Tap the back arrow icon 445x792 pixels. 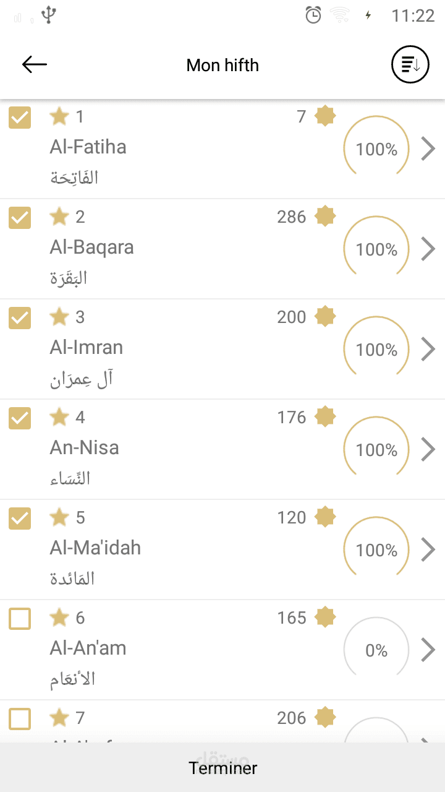[x=35, y=64]
